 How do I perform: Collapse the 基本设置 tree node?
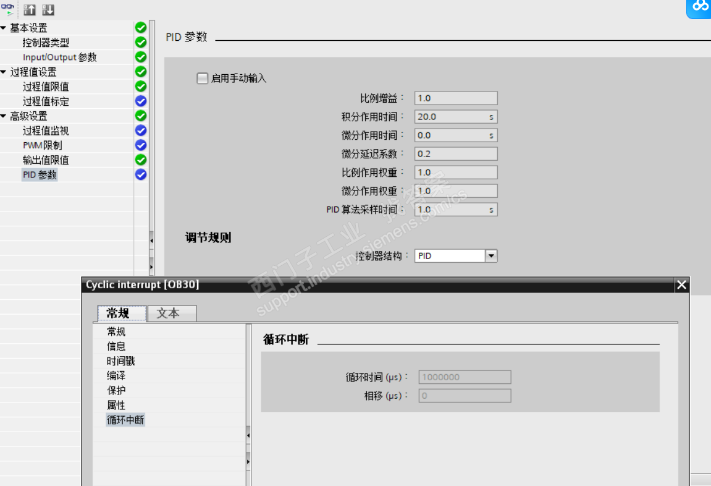[x=4, y=28]
